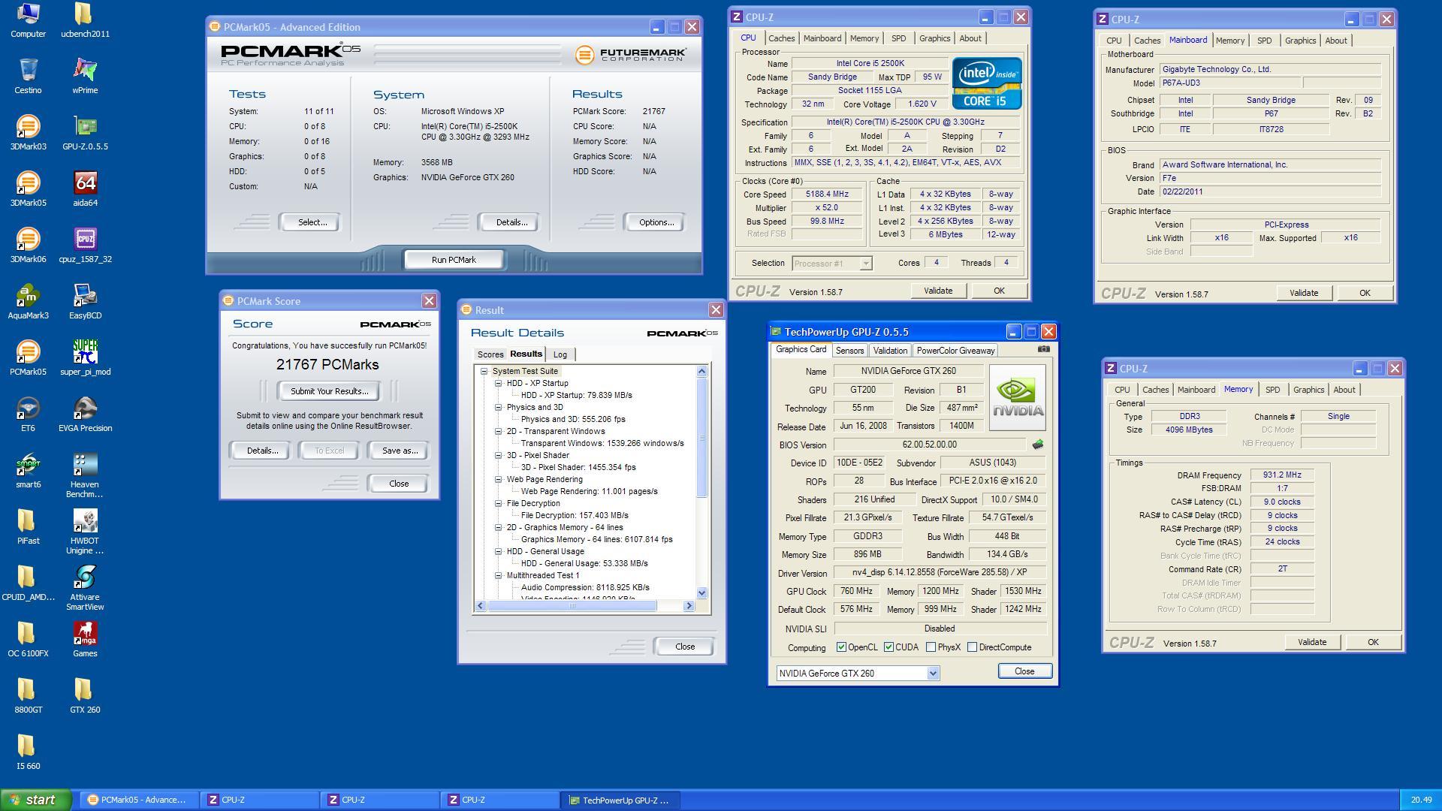Collapse the HDD - XP Startup node
This screenshot has height=811, width=1442.
coord(498,384)
